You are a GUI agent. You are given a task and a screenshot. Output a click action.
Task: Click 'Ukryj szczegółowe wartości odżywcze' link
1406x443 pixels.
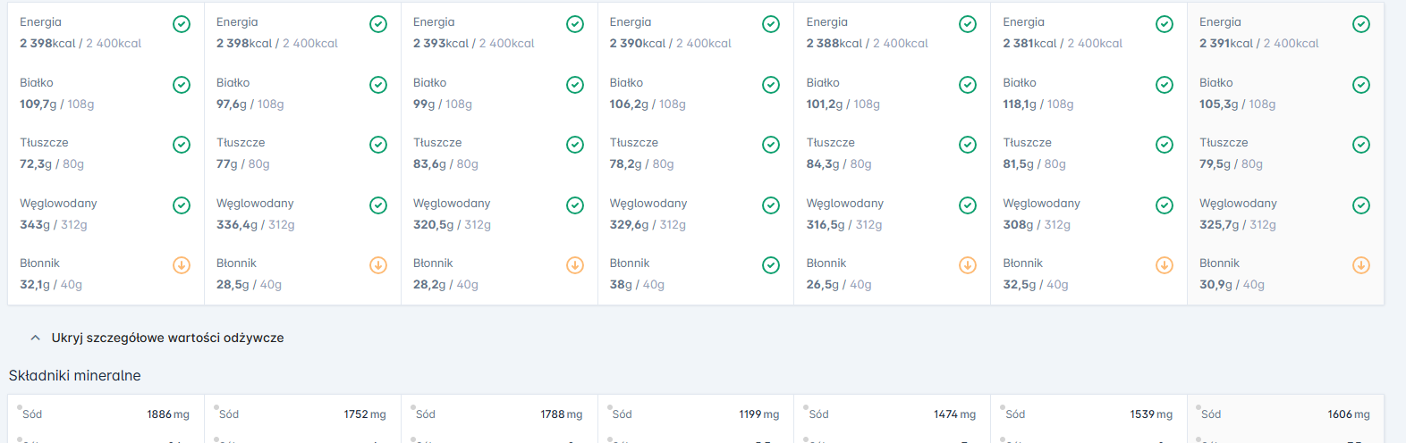167,338
